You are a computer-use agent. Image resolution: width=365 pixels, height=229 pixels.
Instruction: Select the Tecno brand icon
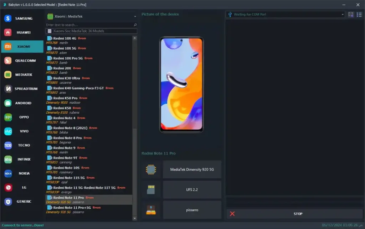tap(8, 145)
